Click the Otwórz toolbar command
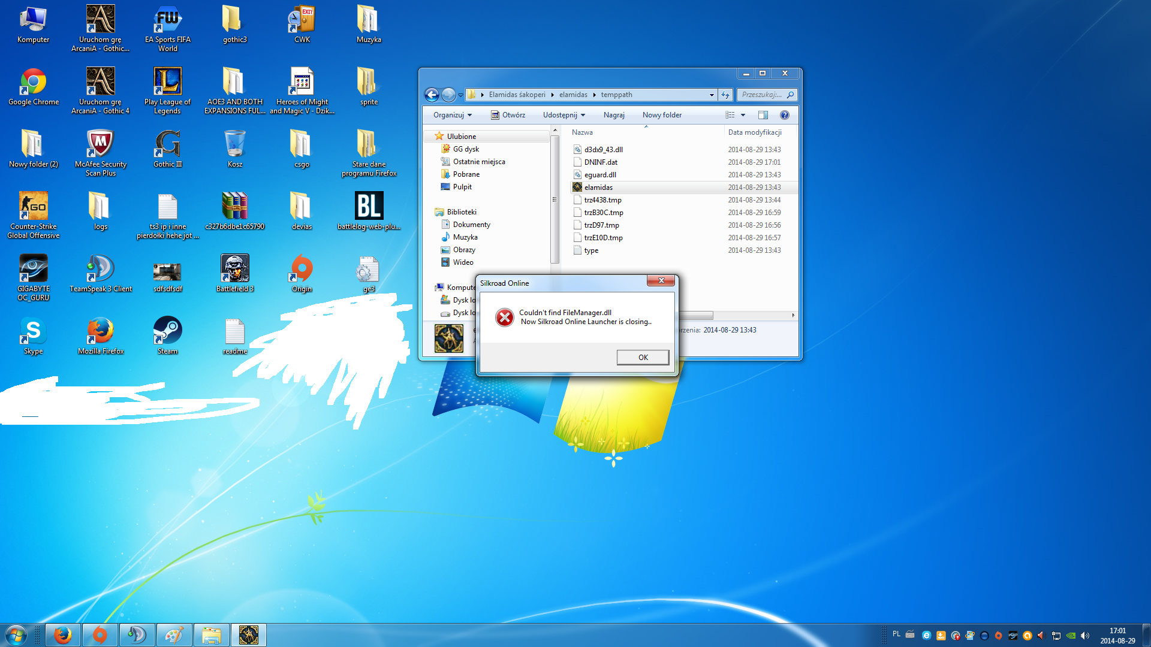 [508, 115]
